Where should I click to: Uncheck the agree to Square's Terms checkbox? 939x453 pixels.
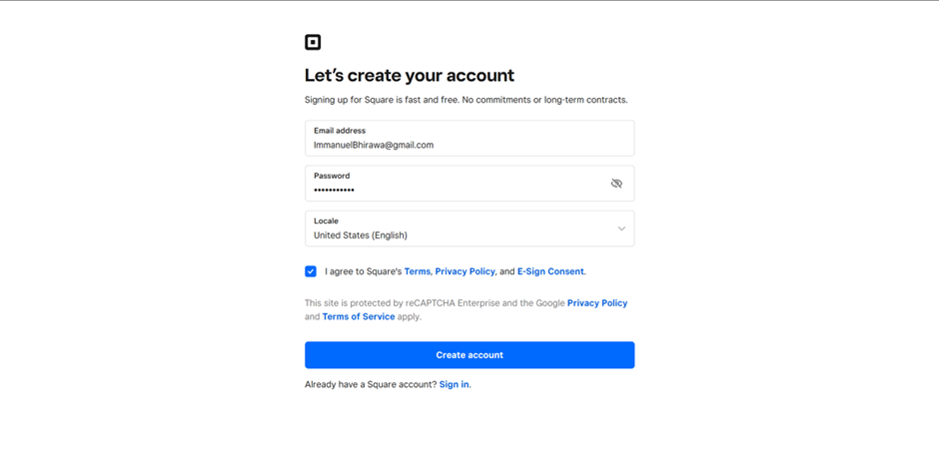click(x=311, y=271)
